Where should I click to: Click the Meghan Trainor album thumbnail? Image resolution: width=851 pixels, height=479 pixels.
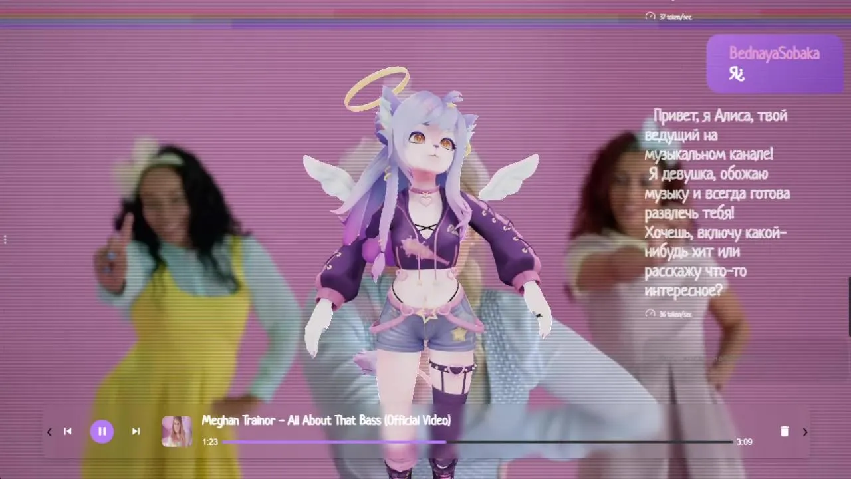177,432
